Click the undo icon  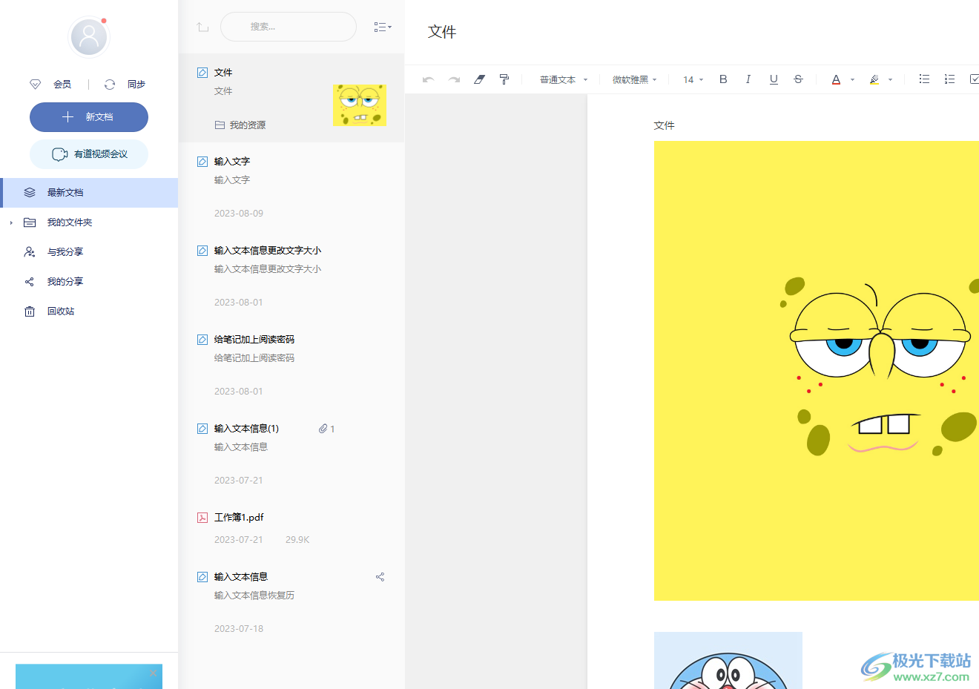(x=428, y=79)
